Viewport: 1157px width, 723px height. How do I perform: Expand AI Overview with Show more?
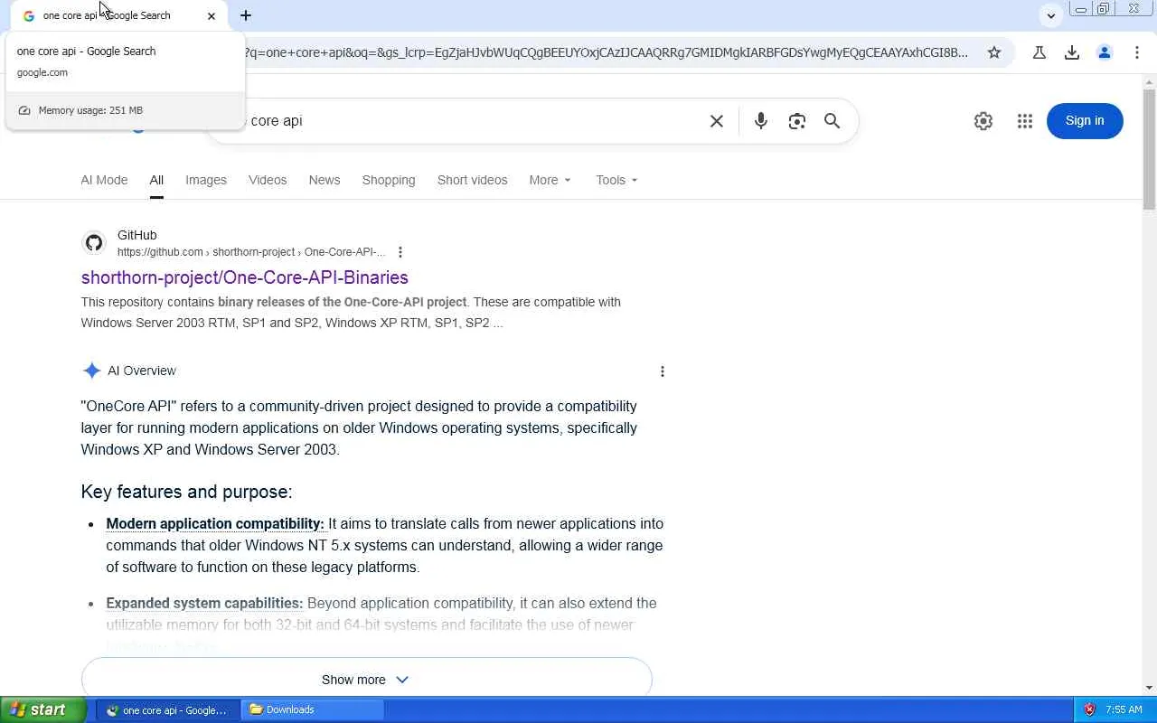[x=366, y=680]
